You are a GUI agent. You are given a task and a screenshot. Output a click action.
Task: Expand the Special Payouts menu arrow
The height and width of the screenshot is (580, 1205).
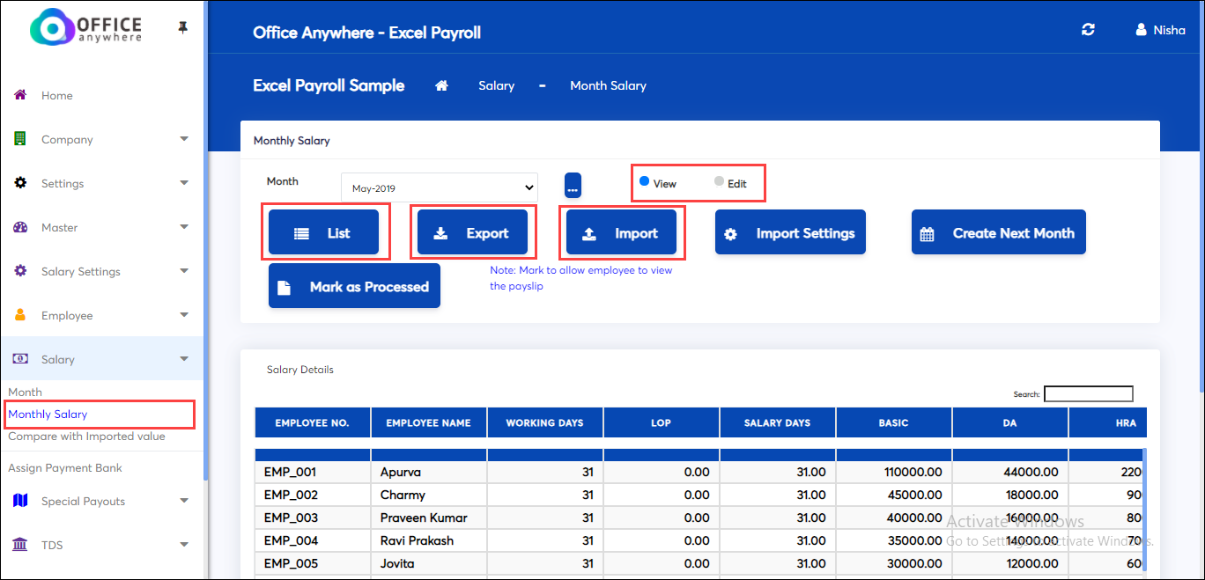pyautogui.click(x=184, y=501)
